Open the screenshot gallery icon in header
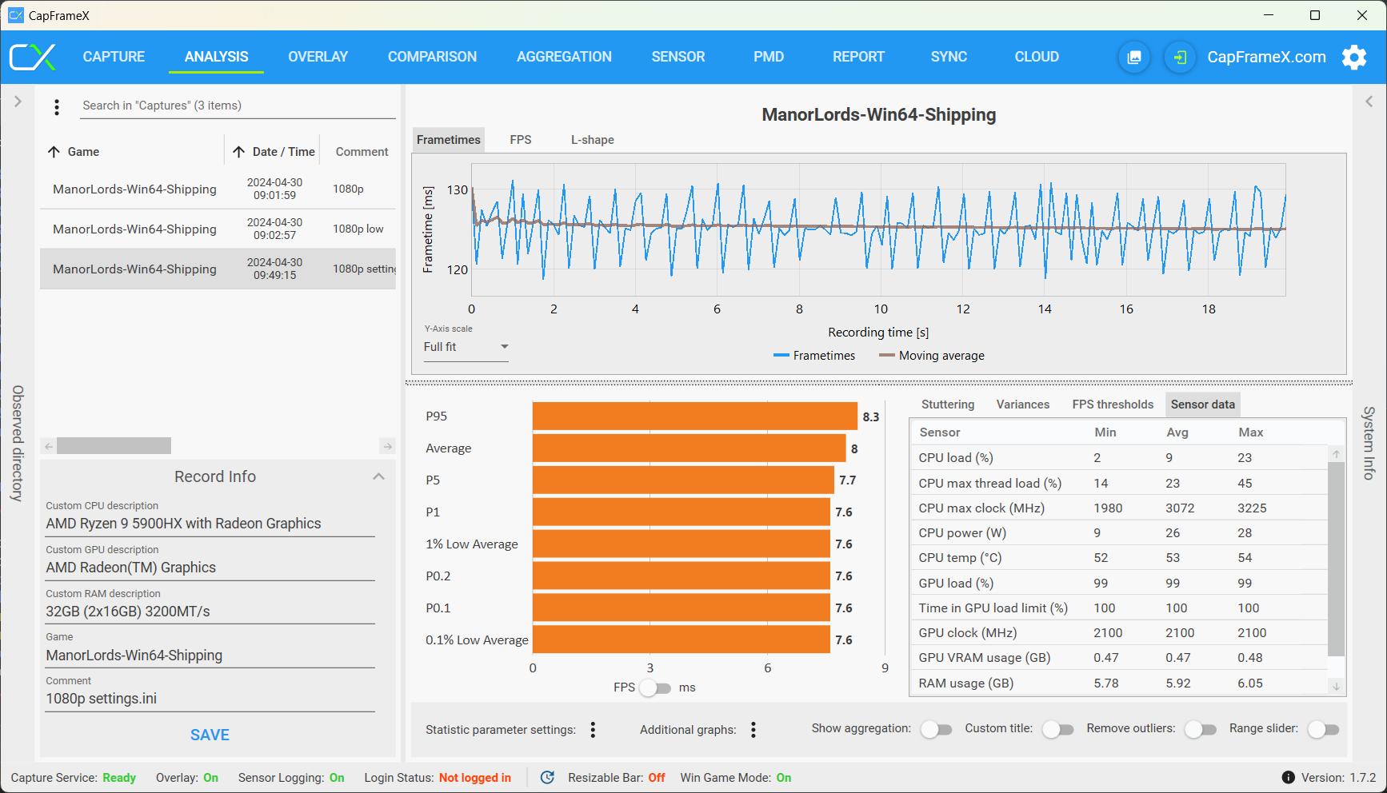1387x793 pixels. (1134, 57)
